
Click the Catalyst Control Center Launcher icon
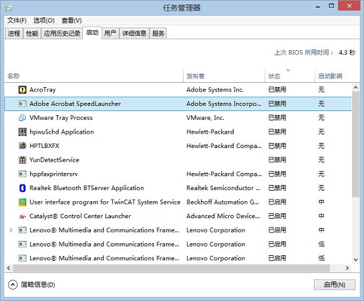tap(23, 216)
